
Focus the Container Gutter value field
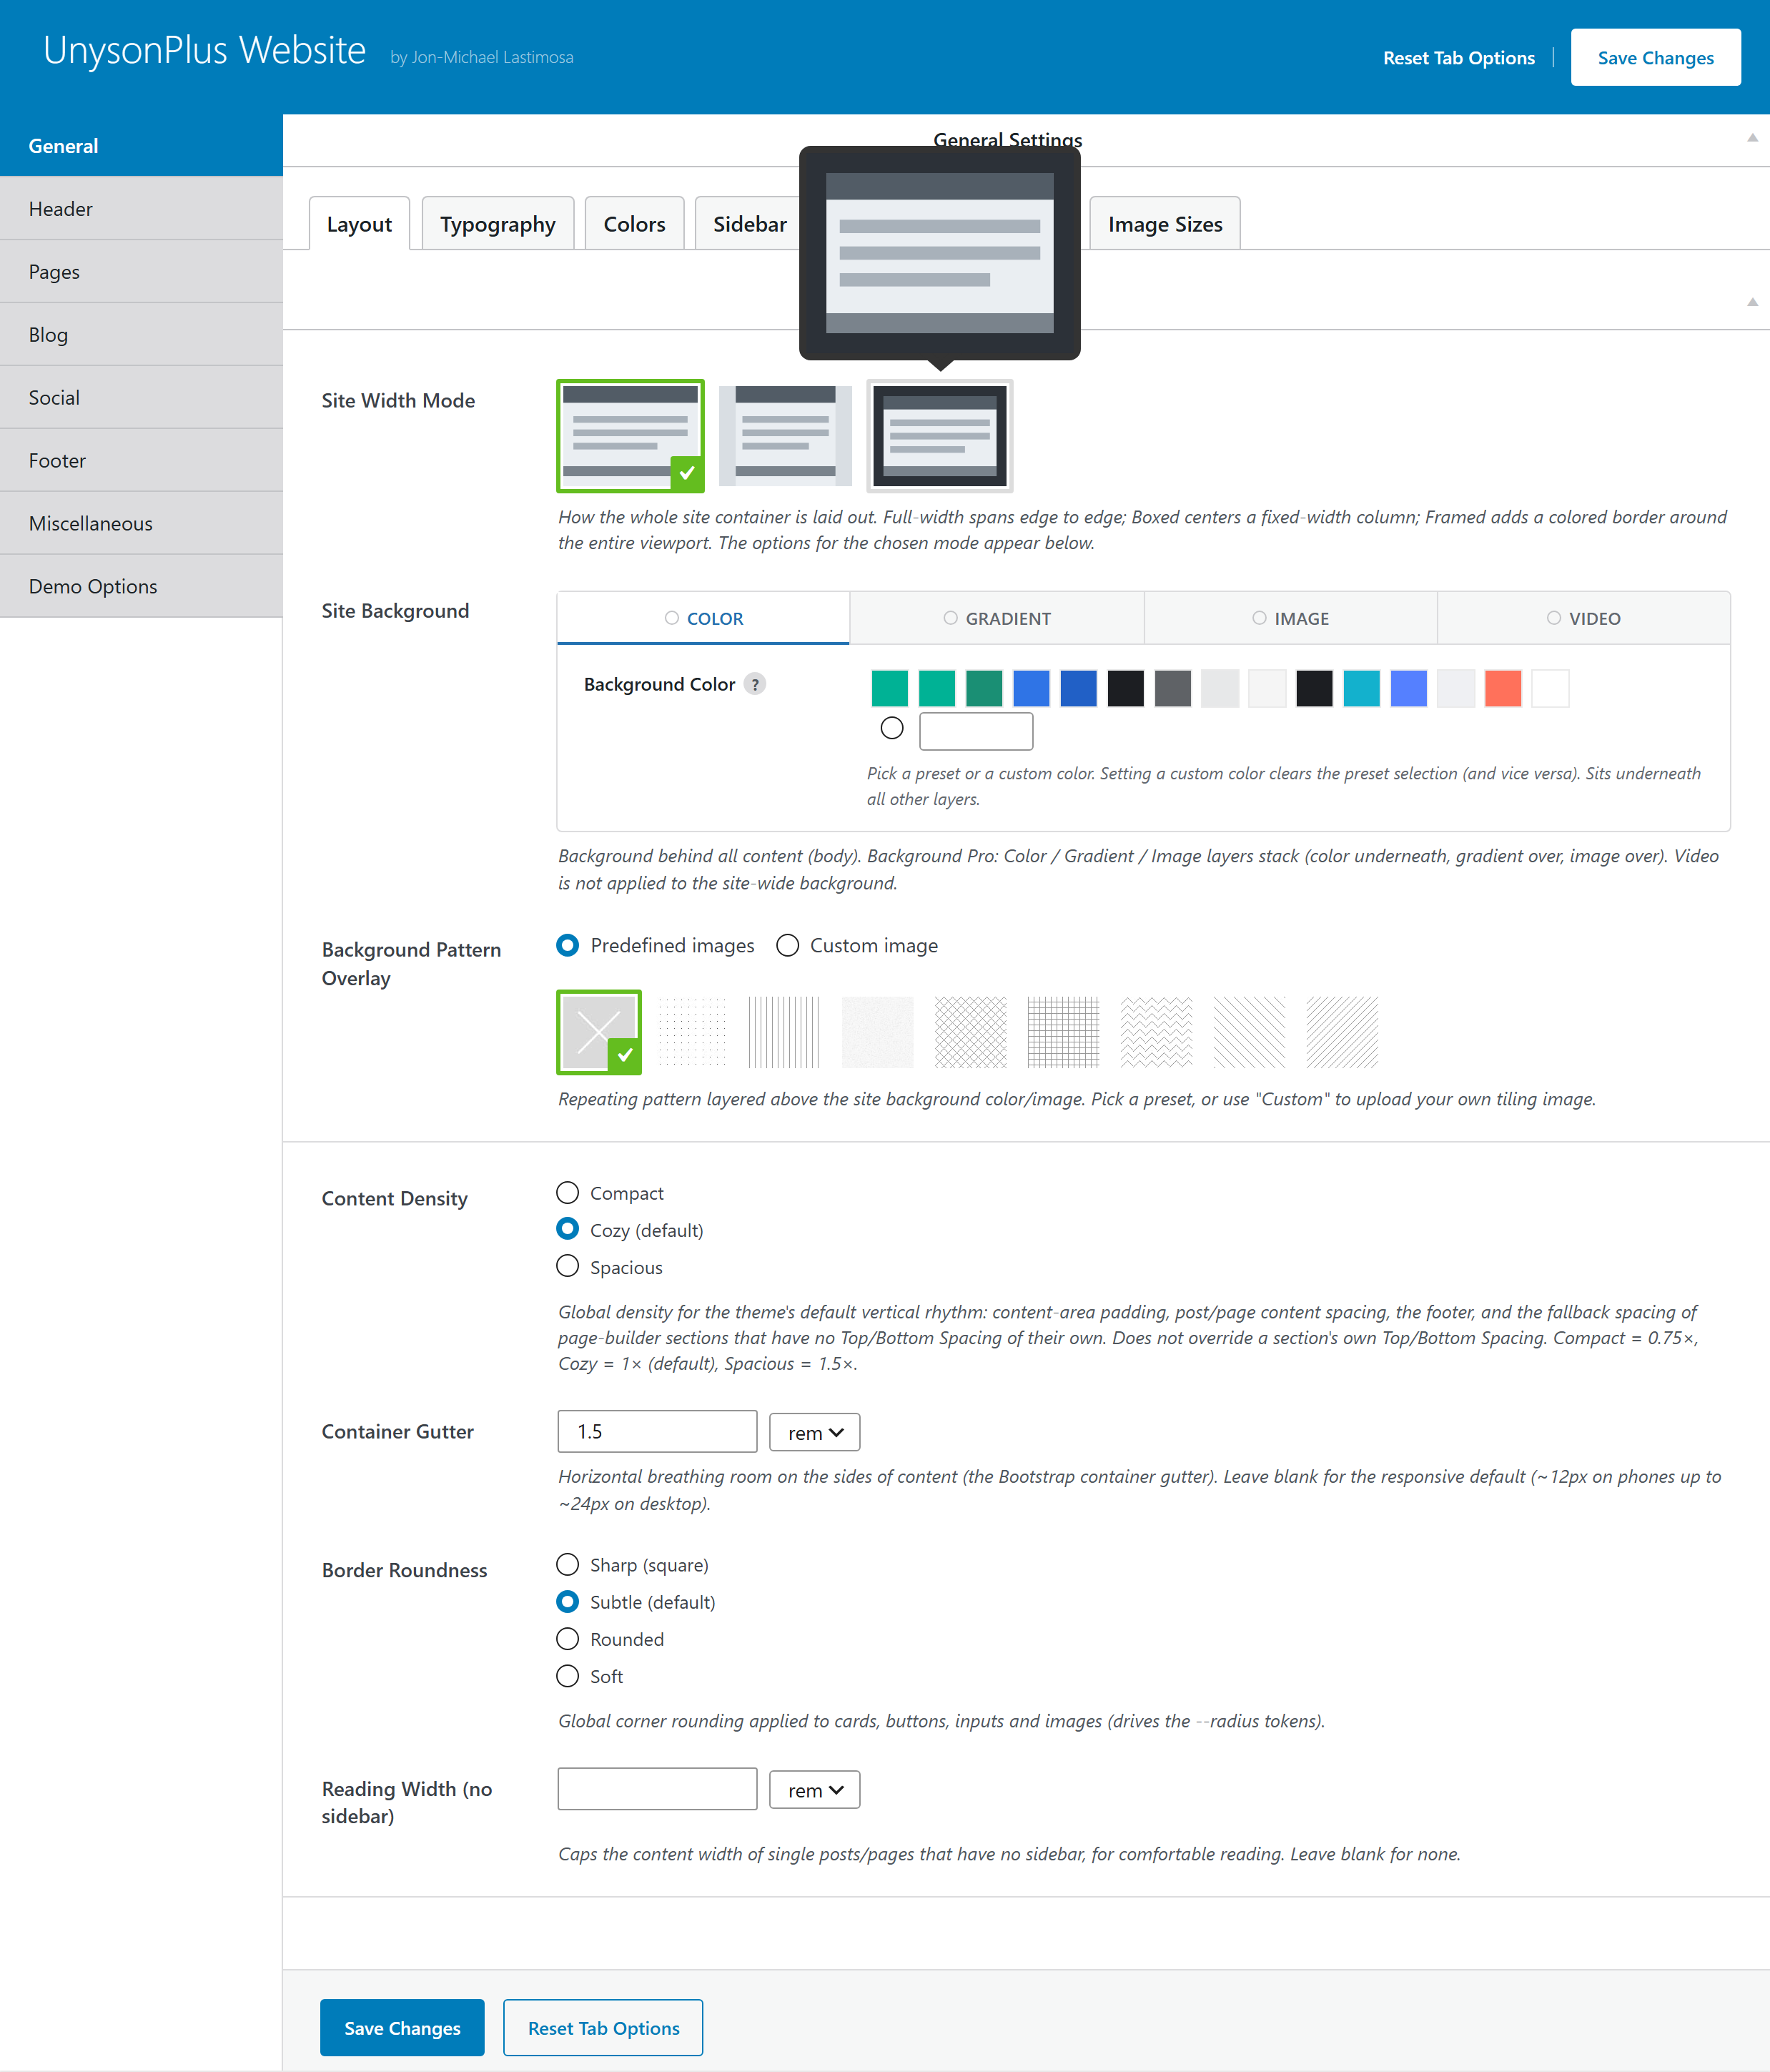click(657, 1431)
